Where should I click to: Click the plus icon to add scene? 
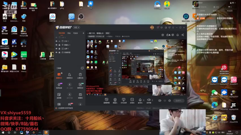[x=83, y=33]
